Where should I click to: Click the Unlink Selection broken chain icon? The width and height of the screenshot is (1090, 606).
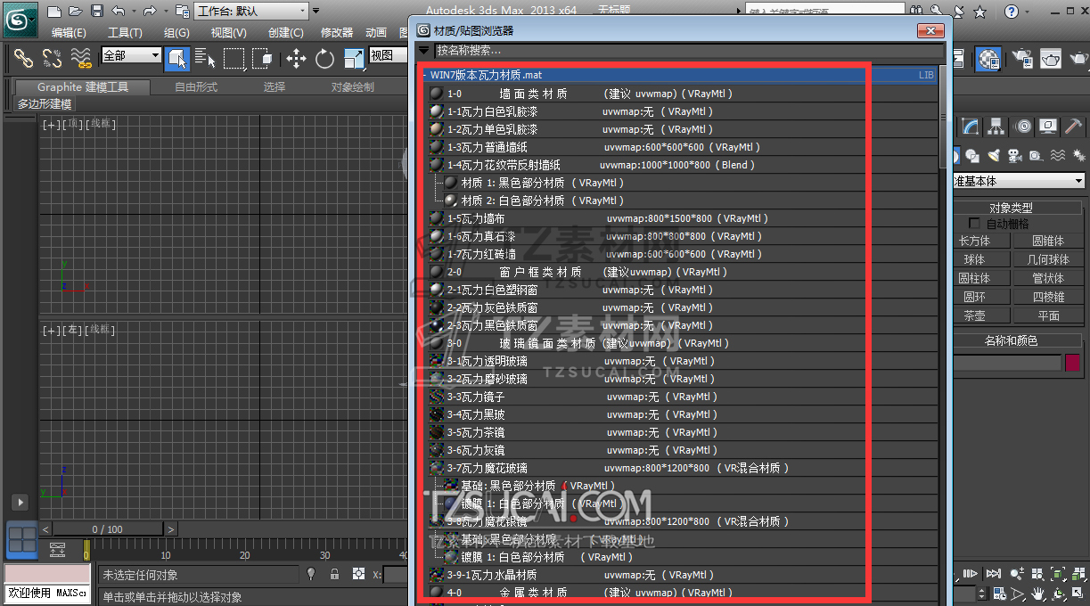[x=53, y=59]
